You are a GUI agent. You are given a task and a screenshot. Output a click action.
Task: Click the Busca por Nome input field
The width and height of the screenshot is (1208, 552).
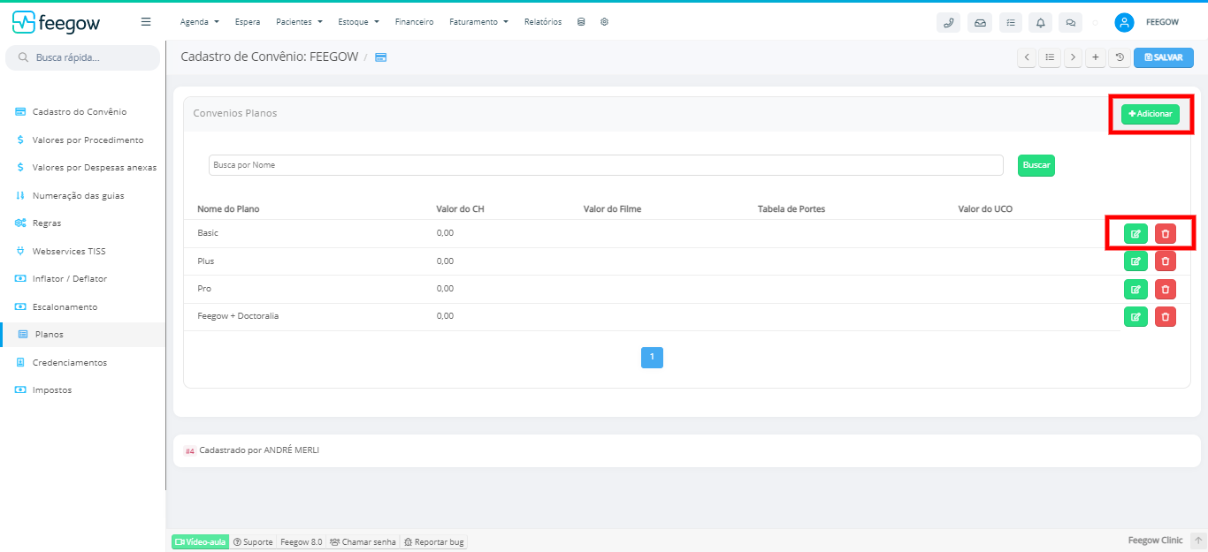[x=606, y=165]
